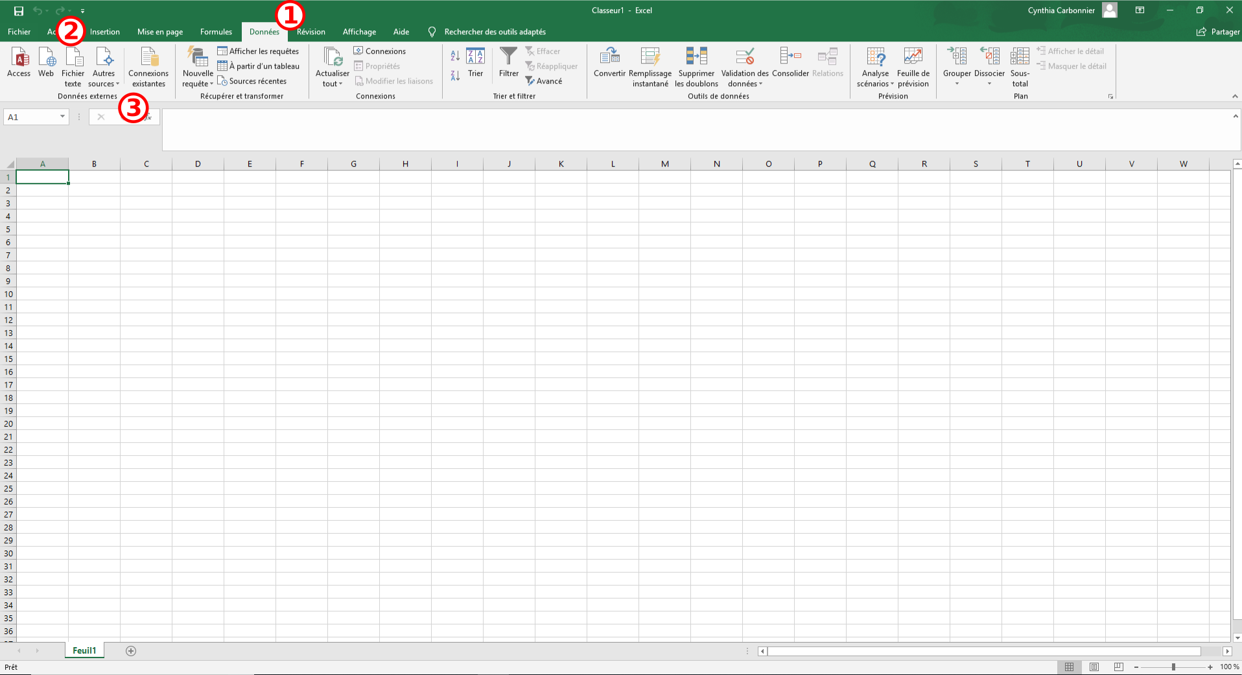Open Feuille de prévision
Image resolution: width=1242 pixels, height=675 pixels.
tap(913, 66)
